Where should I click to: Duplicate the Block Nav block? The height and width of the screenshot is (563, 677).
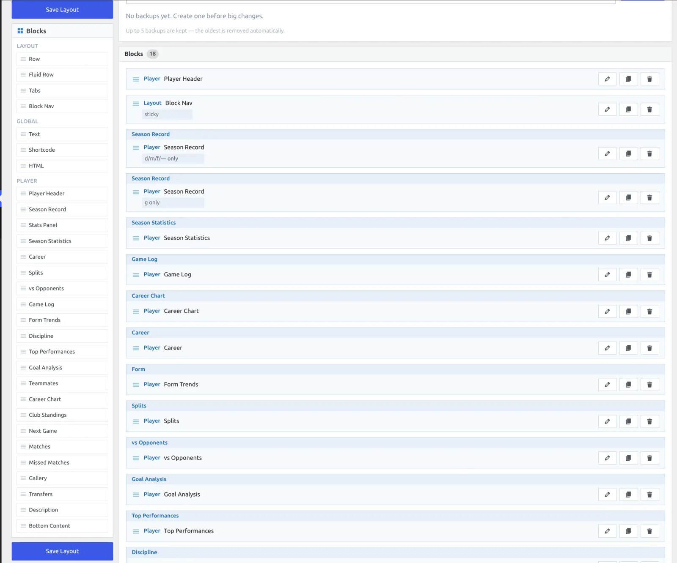pos(628,109)
